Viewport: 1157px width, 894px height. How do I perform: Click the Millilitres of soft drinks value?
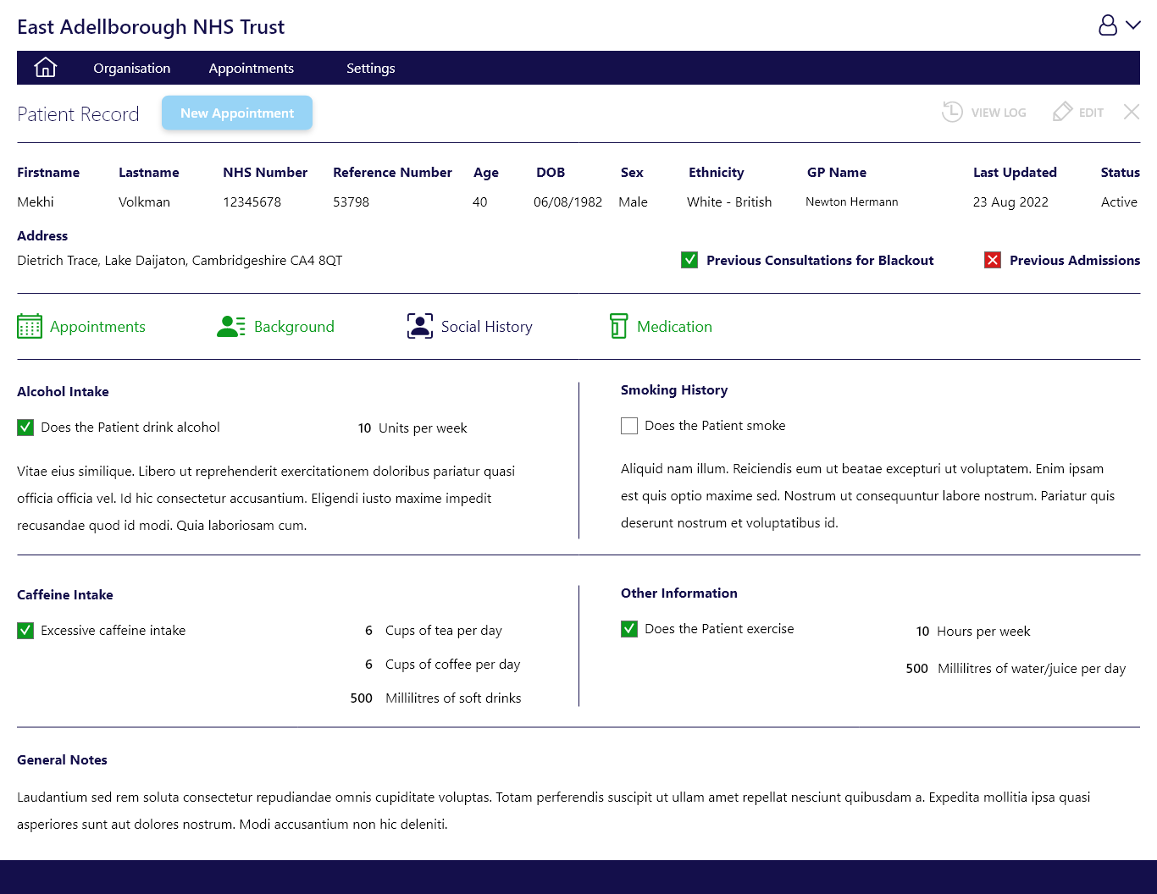click(362, 698)
